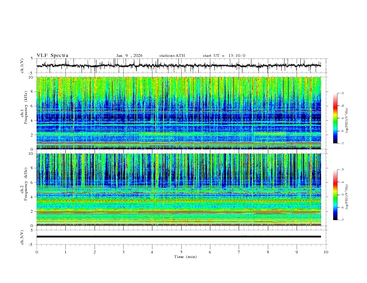The height and width of the screenshot is (283, 367).
Task: Click the -7 tick on ch.1 color bar
Action: [342, 144]
